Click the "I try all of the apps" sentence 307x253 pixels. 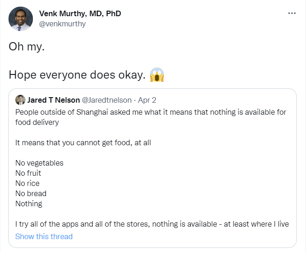[152, 224]
